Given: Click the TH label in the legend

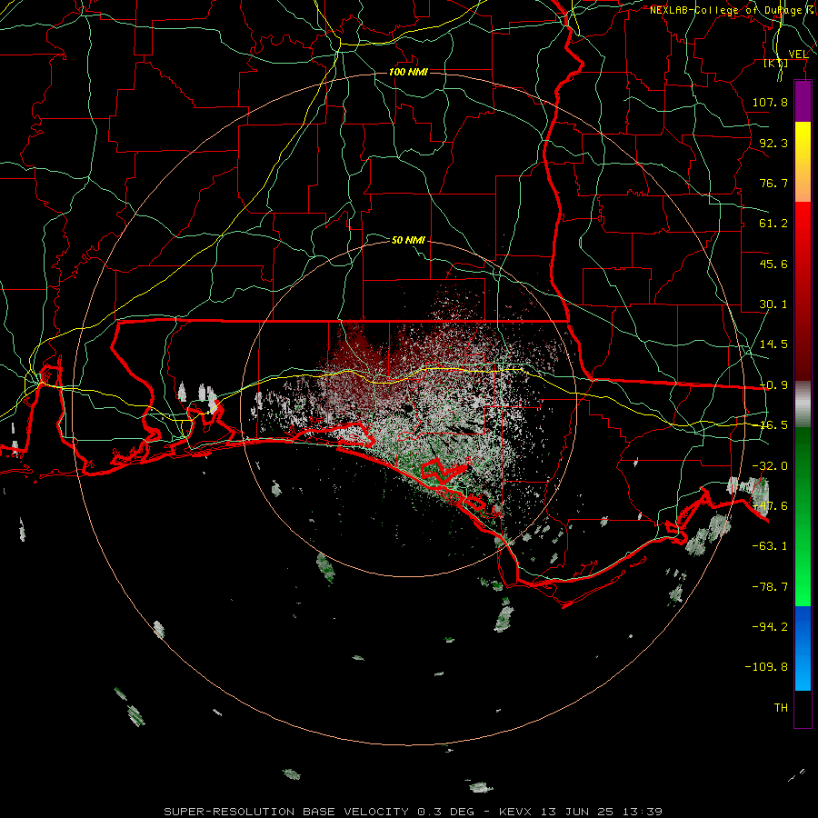Looking at the screenshot, I should click(781, 707).
